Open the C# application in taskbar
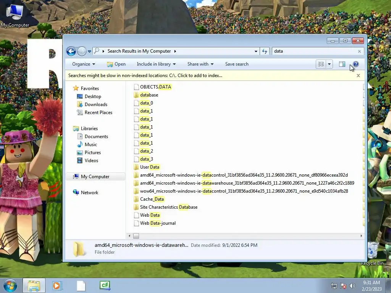 [105, 285]
